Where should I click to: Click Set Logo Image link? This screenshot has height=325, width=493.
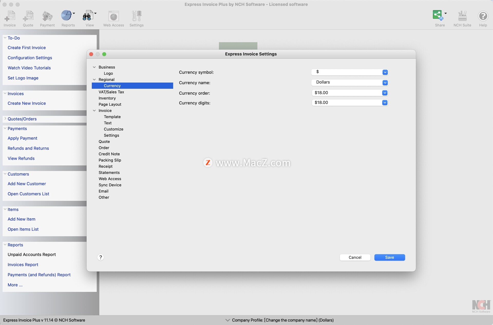click(x=23, y=78)
